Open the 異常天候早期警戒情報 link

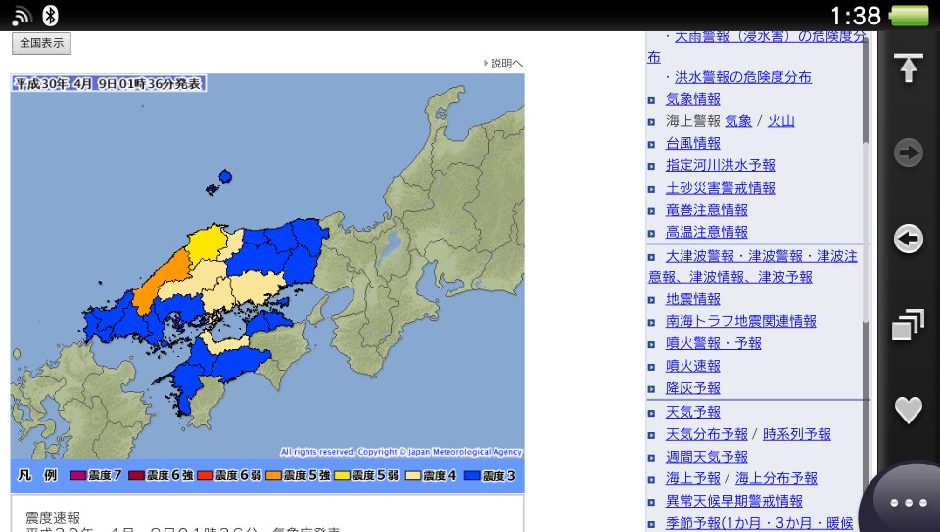(734, 501)
